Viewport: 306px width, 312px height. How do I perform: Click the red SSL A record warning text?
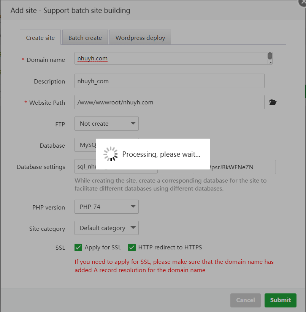tap(174, 266)
